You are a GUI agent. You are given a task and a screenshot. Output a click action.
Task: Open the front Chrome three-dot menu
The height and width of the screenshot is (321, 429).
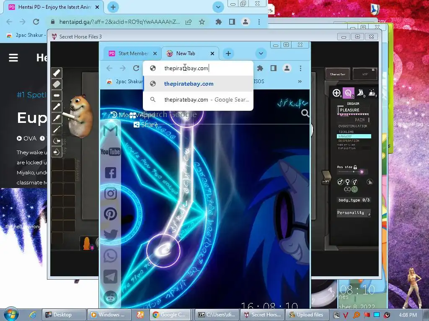pos(300,68)
